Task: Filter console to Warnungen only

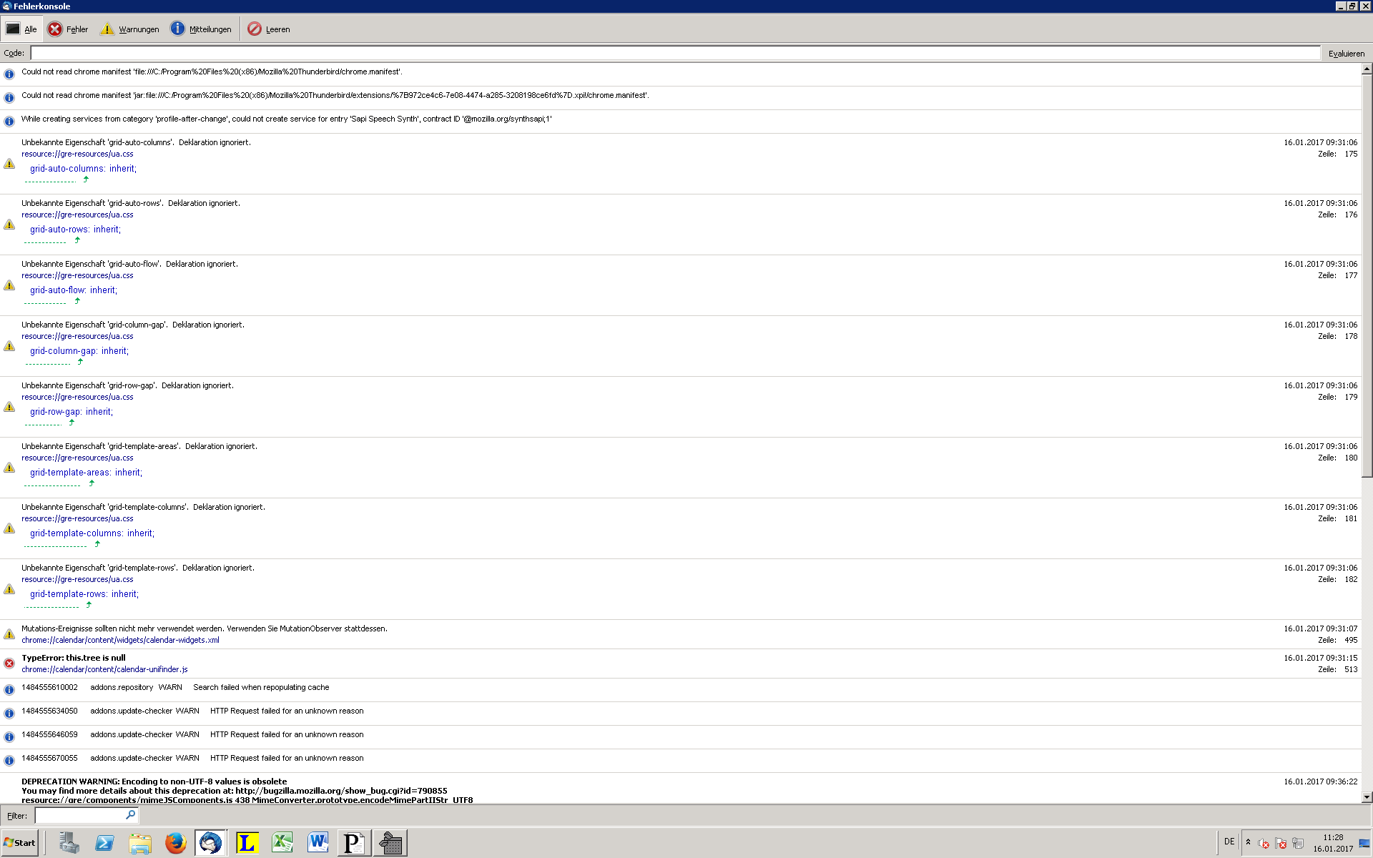Action: [129, 29]
